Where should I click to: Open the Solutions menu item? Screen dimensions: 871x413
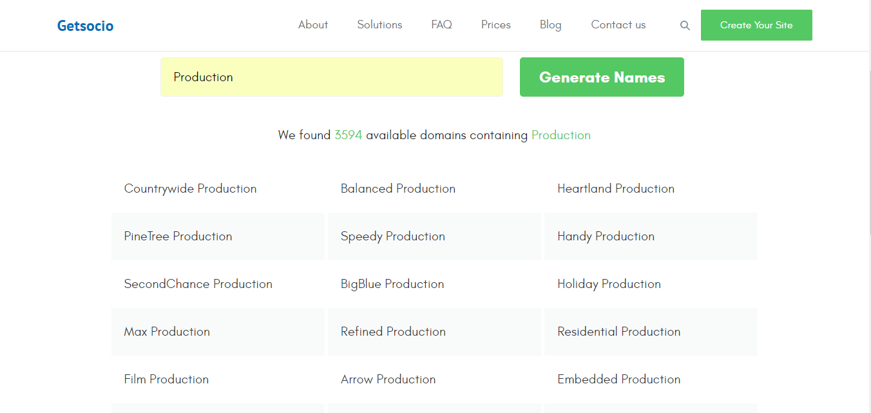pos(379,25)
